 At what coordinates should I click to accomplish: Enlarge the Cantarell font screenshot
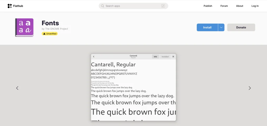[133, 87]
